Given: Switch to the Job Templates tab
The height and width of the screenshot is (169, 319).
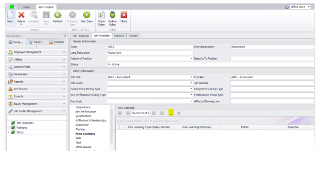Looking at the screenshot, I should 81,36.
